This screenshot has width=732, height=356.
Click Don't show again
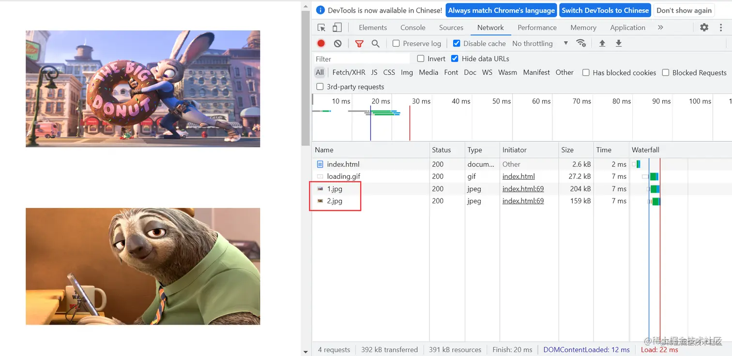(x=684, y=10)
